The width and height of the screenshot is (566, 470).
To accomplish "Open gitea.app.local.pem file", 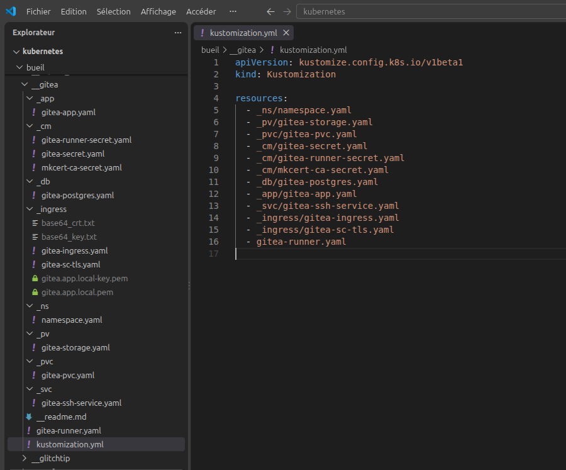I will (x=77, y=293).
